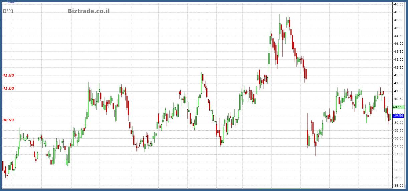Click the 46.00 price axis label
Screen dimensions: 408x191
coord(399,12)
